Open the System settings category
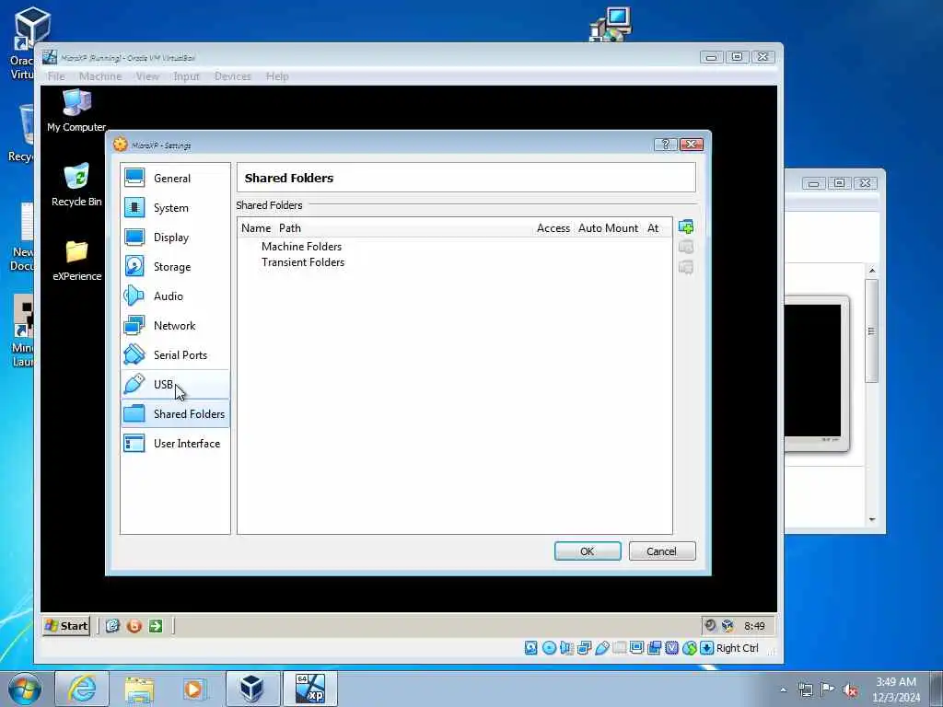Image resolution: width=943 pixels, height=707 pixels. point(174,207)
